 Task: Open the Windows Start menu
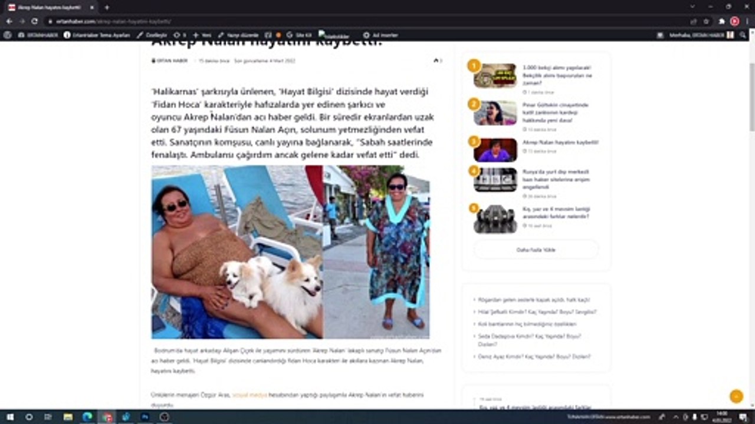pyautogui.click(x=10, y=417)
